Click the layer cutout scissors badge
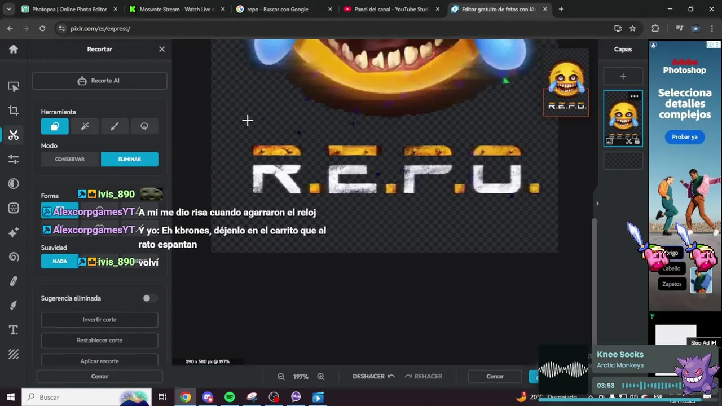 629,142
